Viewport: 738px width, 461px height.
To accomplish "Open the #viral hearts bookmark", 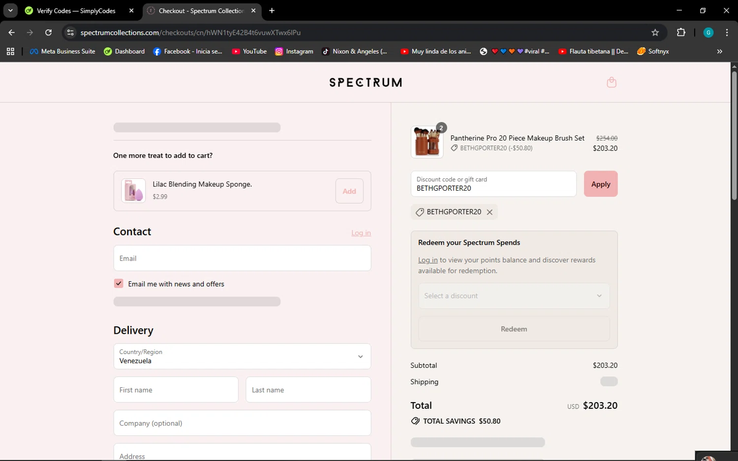I will 515,51.
